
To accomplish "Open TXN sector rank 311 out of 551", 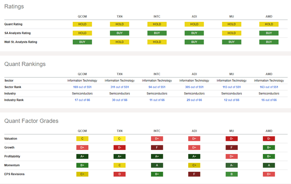I will [120, 87].
